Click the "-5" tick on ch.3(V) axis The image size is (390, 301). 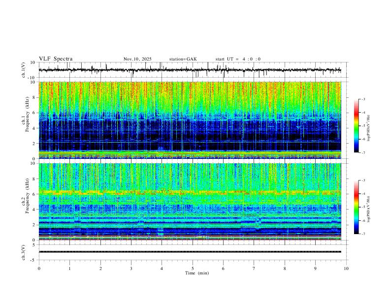pyautogui.click(x=33, y=260)
